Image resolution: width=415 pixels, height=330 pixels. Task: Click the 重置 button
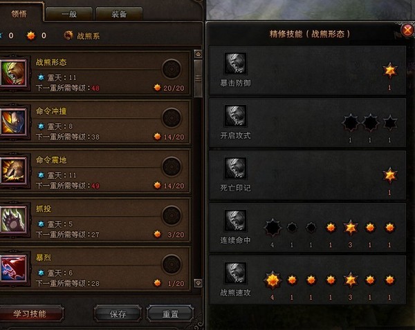[170, 314]
